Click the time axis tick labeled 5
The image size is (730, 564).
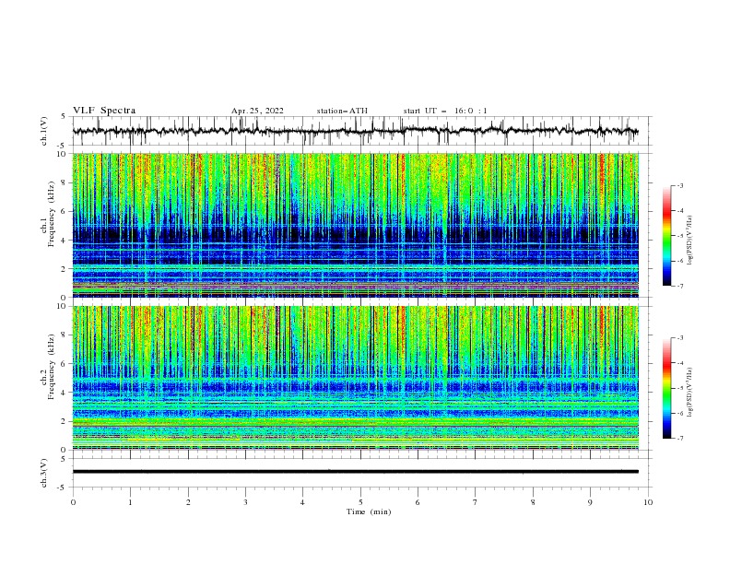(x=360, y=502)
